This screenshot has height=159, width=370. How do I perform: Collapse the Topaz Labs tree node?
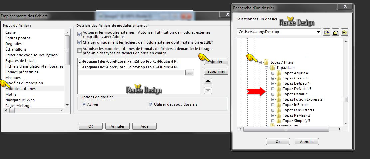[x=267, y=68]
